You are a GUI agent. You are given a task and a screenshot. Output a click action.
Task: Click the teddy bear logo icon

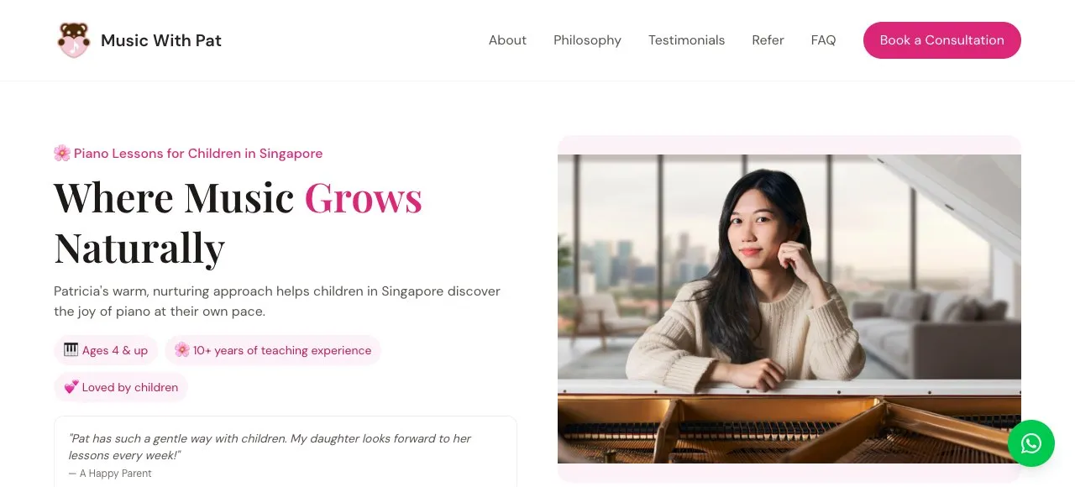[73, 40]
